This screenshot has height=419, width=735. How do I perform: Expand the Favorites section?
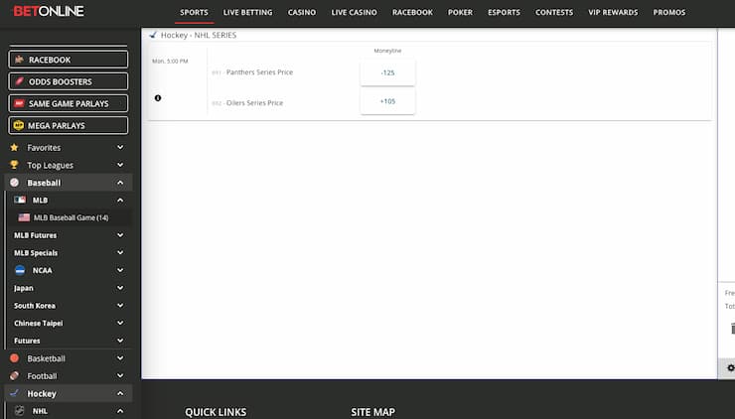[x=120, y=147]
